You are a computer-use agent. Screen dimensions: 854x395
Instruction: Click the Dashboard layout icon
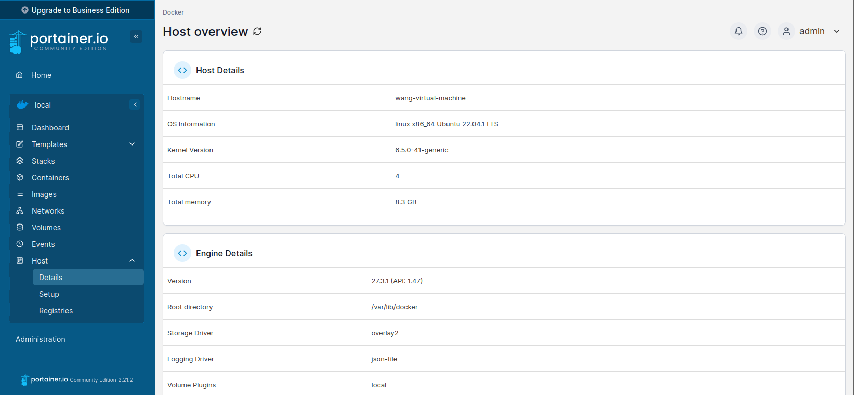[x=20, y=127]
